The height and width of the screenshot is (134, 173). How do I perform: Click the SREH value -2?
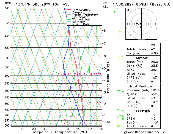pos(153,119)
